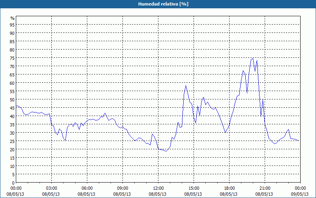Select the 90 y-axis label
Image resolution: width=316 pixels, height=198 pixels.
point(12,33)
